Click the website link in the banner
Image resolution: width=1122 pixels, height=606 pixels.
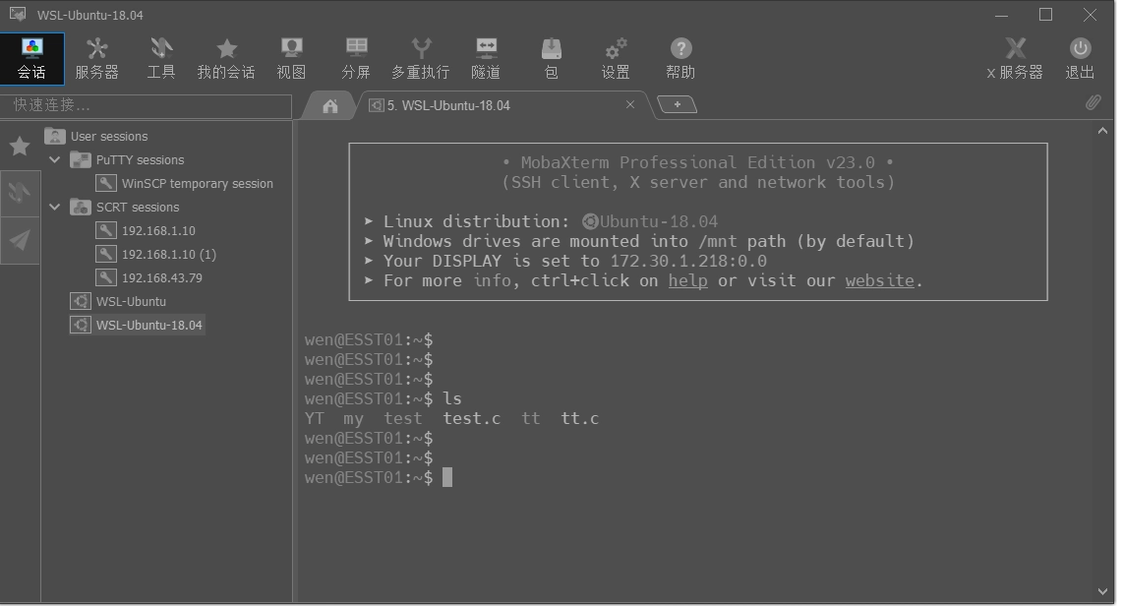coord(879,280)
